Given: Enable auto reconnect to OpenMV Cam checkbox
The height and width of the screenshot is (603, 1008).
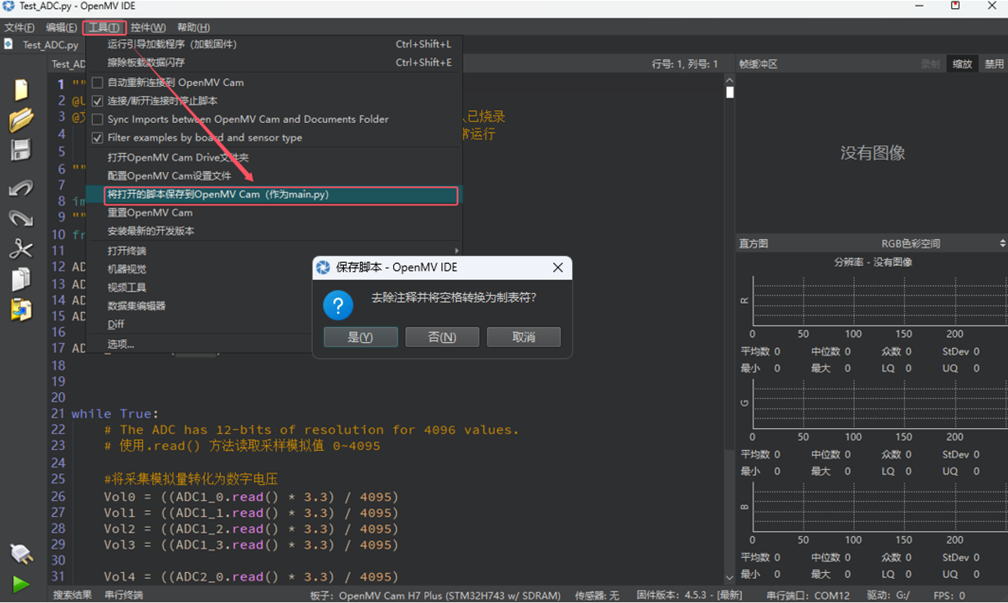Looking at the screenshot, I should point(97,82).
